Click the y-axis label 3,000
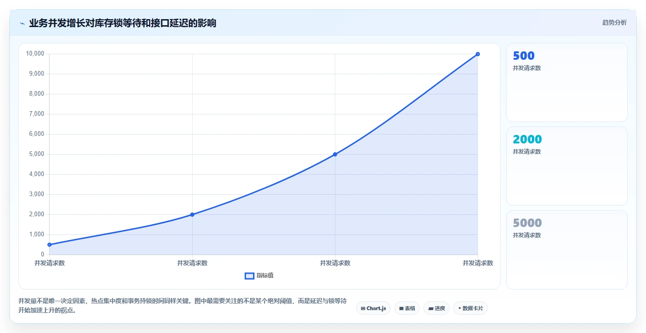The width and height of the screenshot is (646, 333). (x=36, y=194)
